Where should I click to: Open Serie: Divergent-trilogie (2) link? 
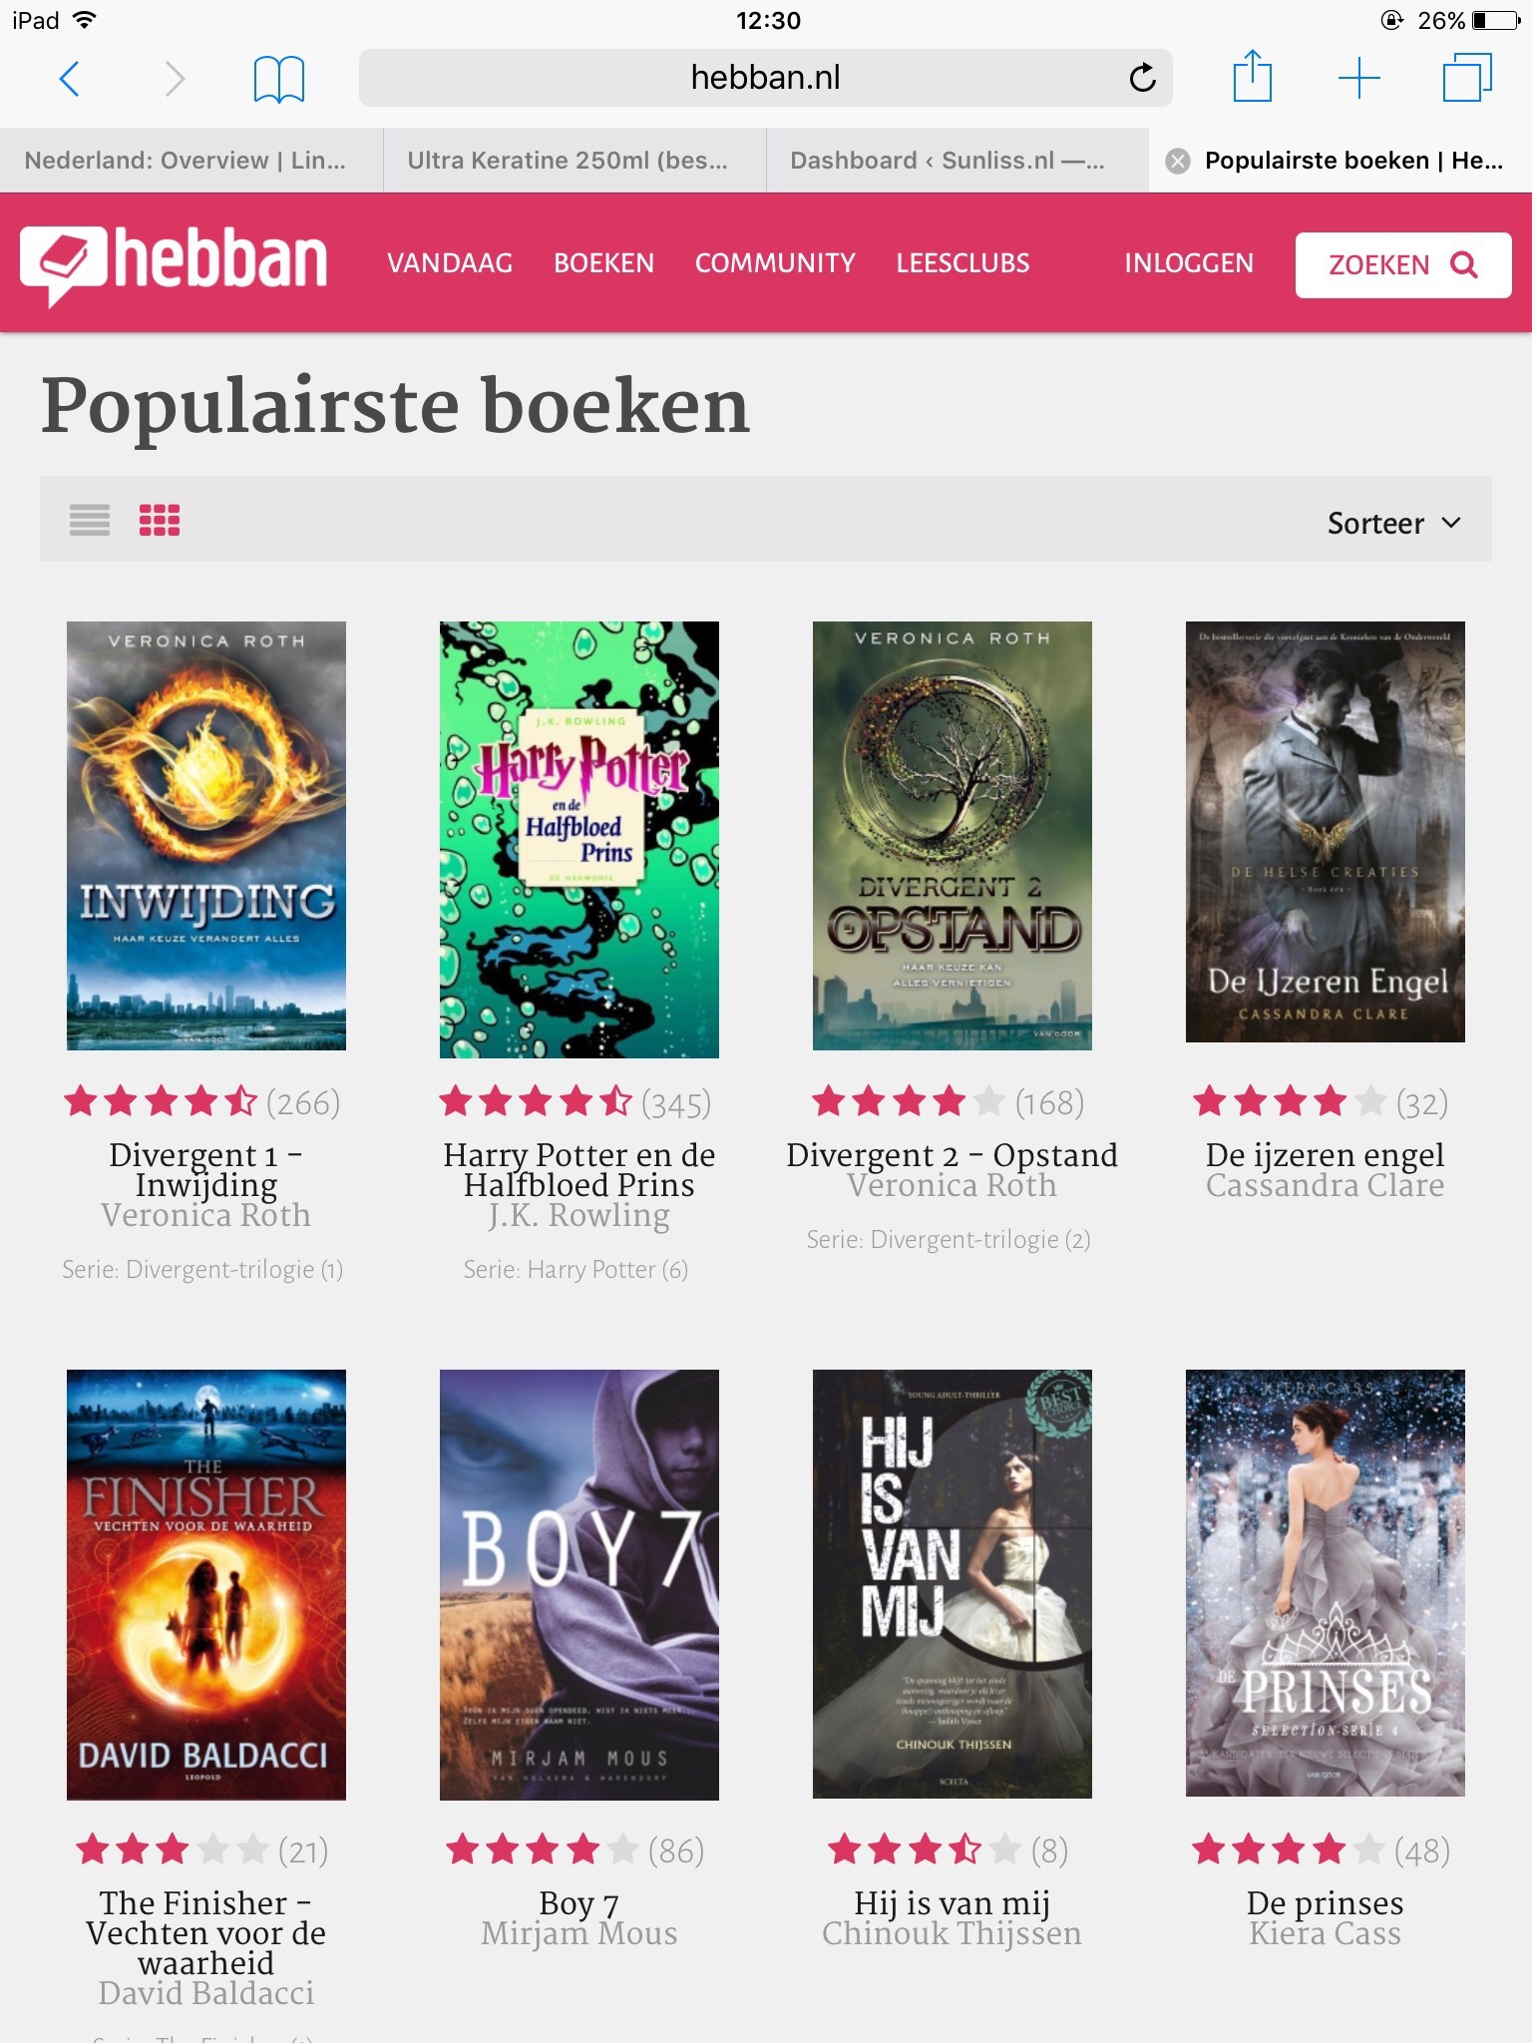tap(949, 1240)
